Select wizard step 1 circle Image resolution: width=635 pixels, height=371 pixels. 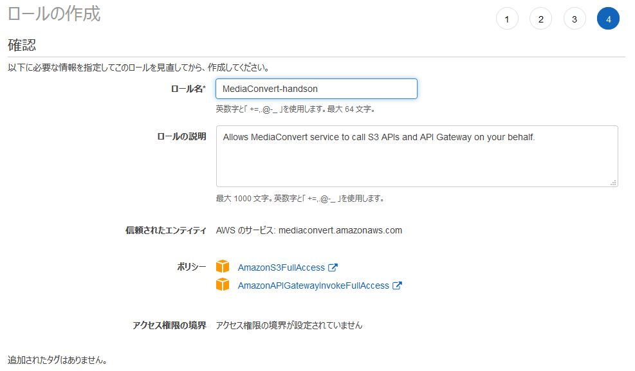[507, 19]
